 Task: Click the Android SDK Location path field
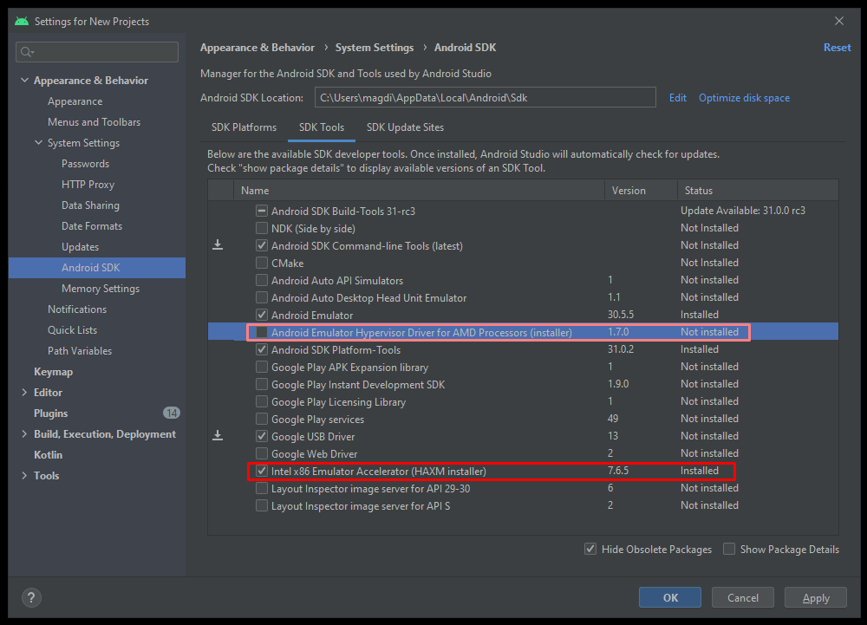coord(486,97)
